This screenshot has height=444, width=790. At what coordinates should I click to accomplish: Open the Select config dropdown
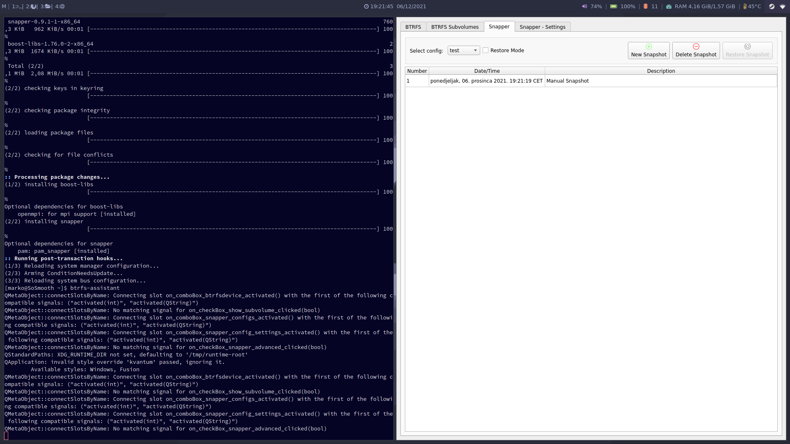(463, 51)
